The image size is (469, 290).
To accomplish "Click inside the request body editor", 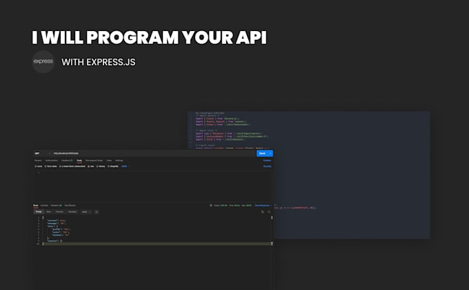I will point(152,186).
